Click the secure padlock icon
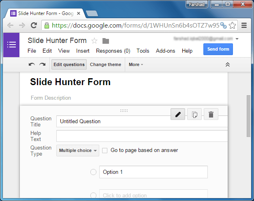 (47, 25)
